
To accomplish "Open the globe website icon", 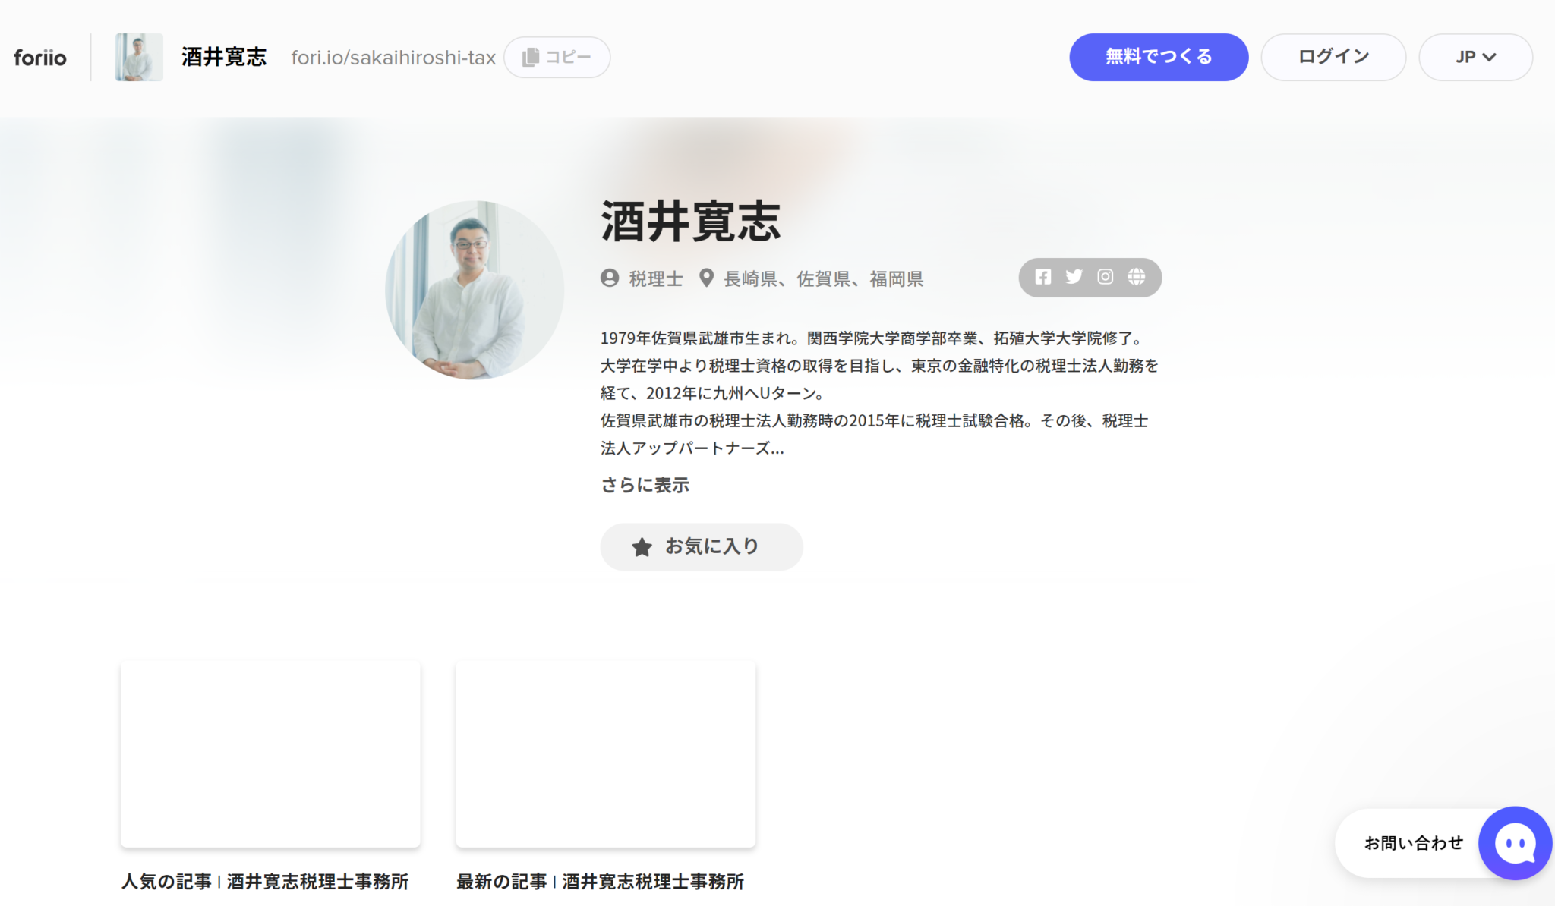I will tap(1136, 277).
